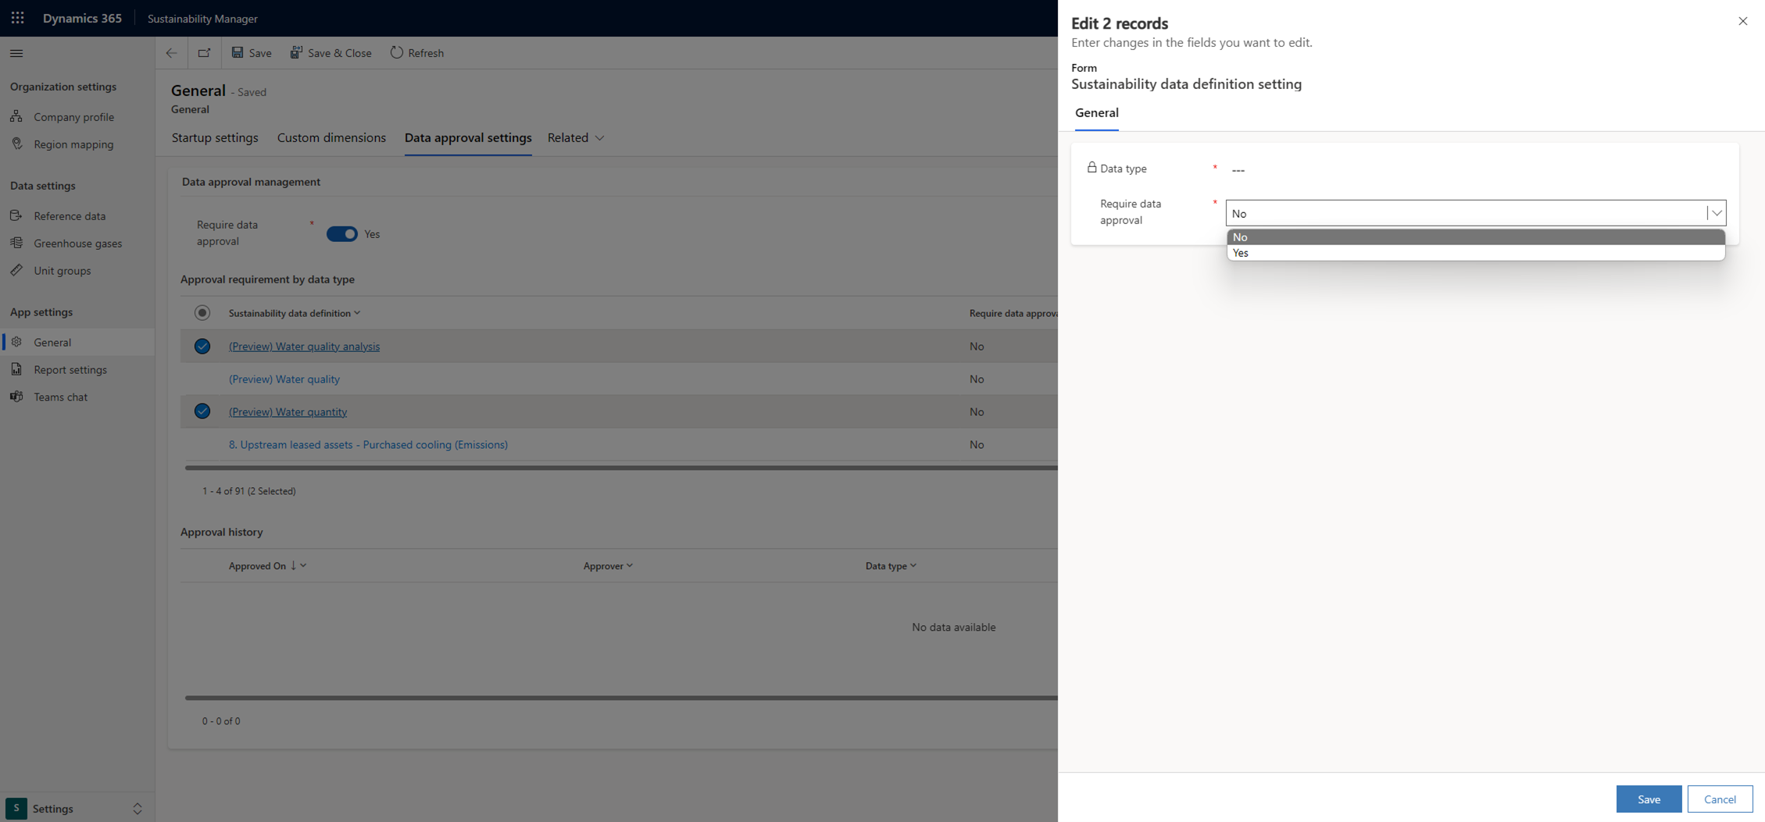Viewport: 1765px width, 822px height.
Task: Toggle the Require data approval switch
Action: (342, 233)
